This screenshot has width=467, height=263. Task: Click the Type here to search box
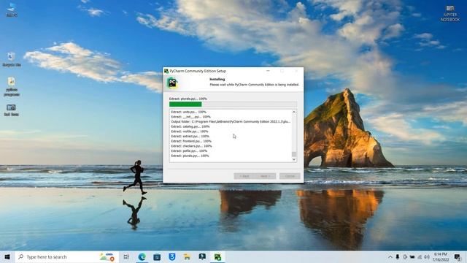pyautogui.click(x=67, y=256)
